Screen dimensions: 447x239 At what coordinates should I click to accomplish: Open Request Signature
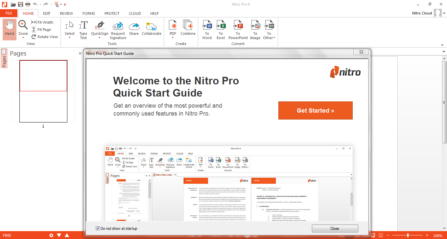[x=118, y=30]
